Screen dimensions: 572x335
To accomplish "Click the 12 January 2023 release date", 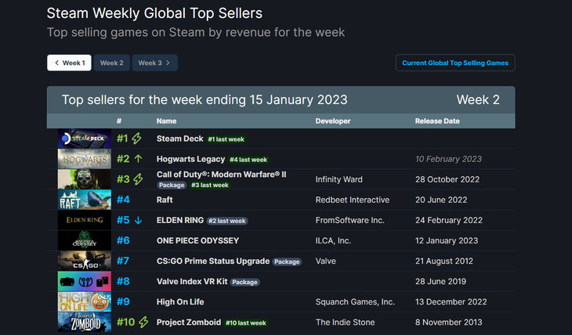I will [447, 240].
